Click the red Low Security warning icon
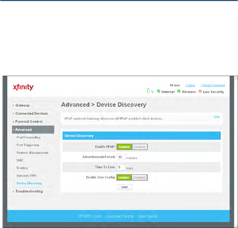238x228 pixels. [x=200, y=91]
